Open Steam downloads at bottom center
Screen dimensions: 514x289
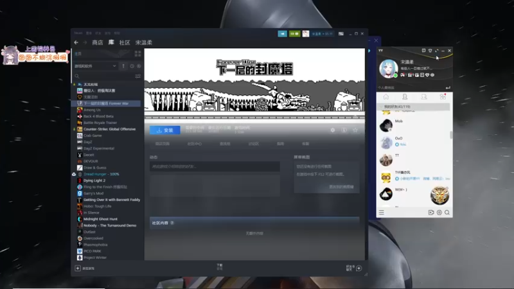(220, 267)
